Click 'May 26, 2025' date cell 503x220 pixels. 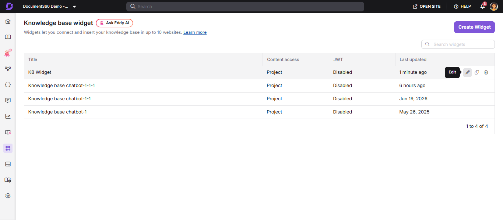point(414,112)
